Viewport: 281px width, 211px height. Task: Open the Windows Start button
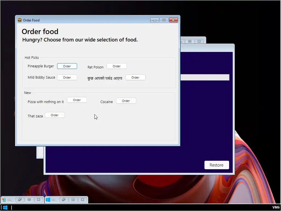[5, 208]
